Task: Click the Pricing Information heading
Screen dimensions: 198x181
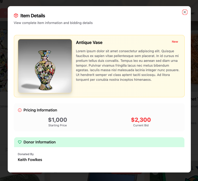Action: 40,110
